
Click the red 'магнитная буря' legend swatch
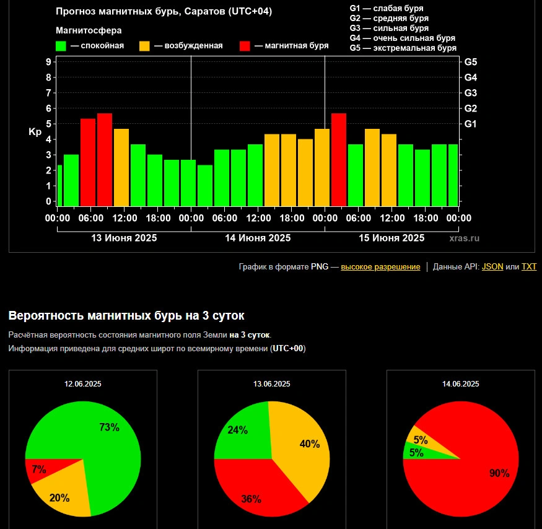click(245, 46)
